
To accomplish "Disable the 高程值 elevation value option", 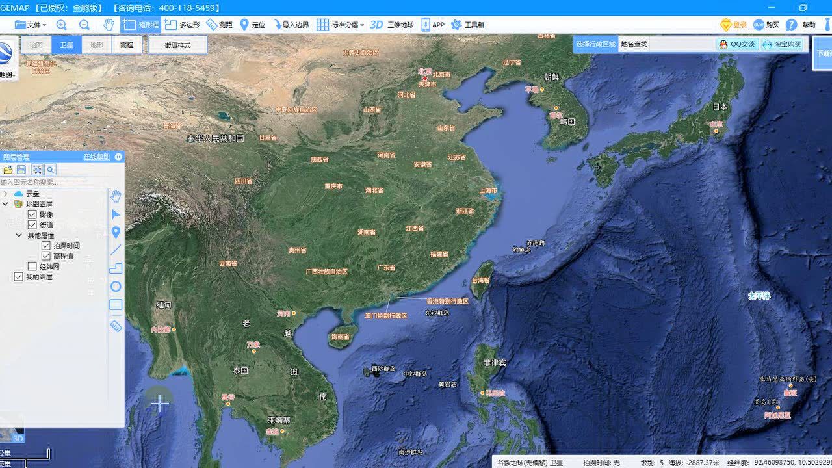I will point(45,255).
